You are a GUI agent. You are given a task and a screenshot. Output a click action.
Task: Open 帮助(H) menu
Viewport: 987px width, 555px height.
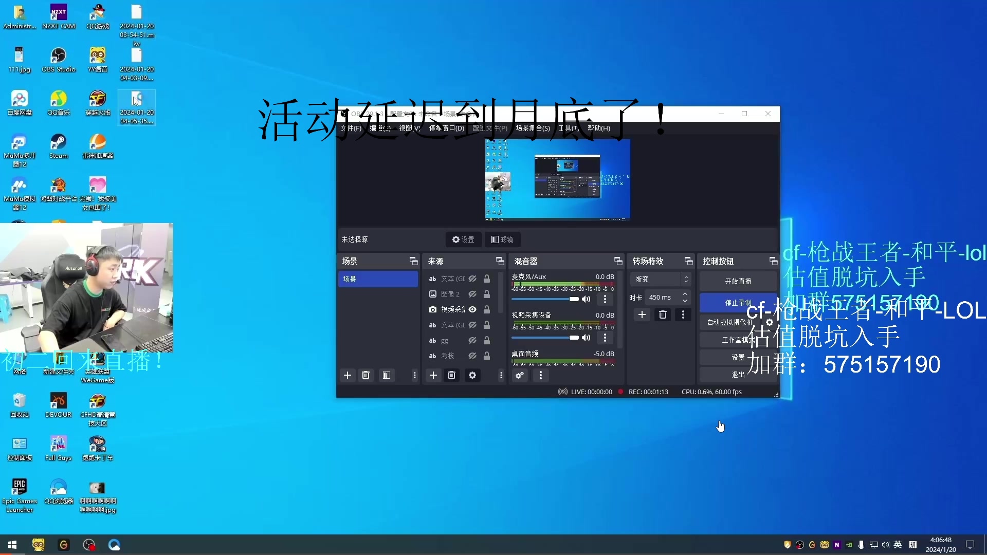(x=599, y=128)
